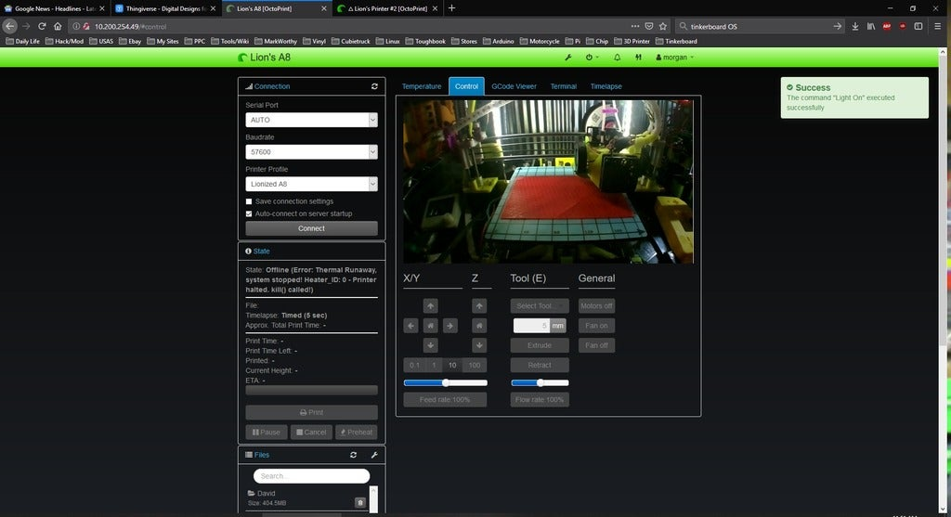Home the X/Y axes

click(430, 326)
